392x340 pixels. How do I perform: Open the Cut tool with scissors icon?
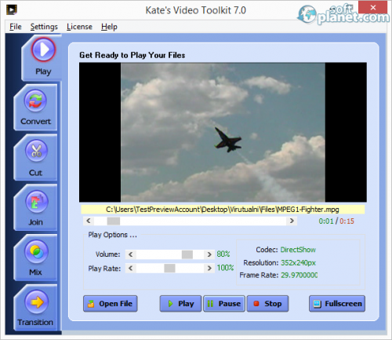(x=36, y=158)
